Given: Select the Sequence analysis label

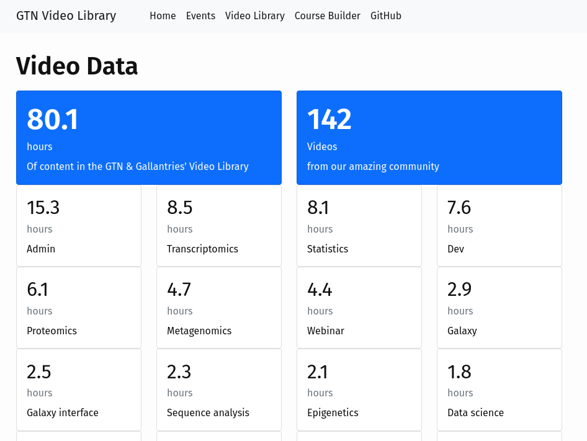Looking at the screenshot, I should [x=208, y=412].
